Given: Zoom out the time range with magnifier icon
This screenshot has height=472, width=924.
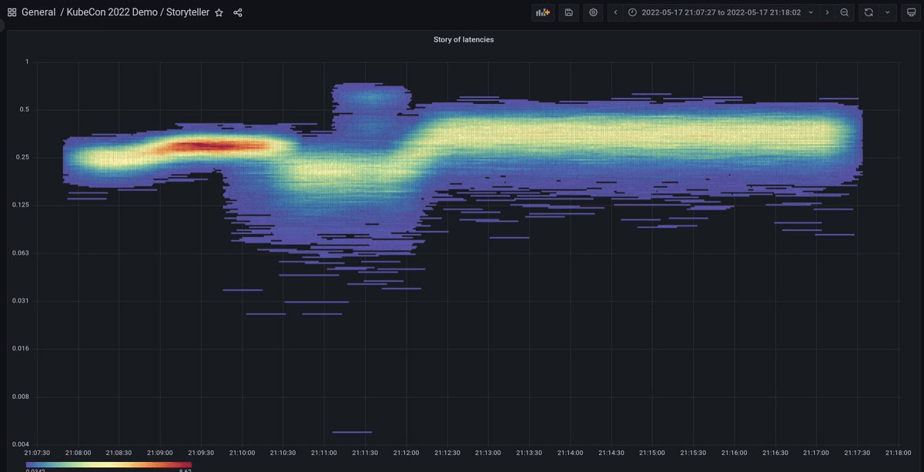Looking at the screenshot, I should point(844,12).
